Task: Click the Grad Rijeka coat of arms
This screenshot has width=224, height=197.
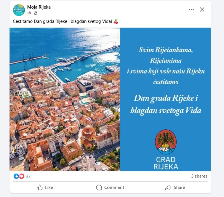Action: pyautogui.click(x=166, y=142)
